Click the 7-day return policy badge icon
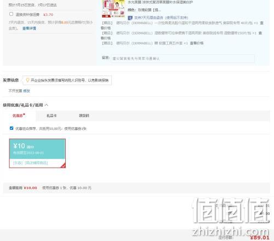This screenshot has height=241, width=274. (130, 18)
